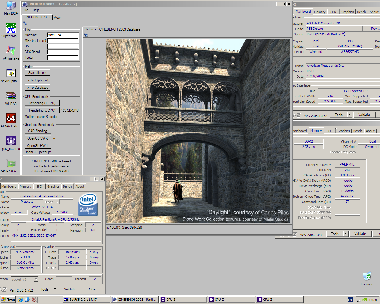Click the P5E Deluxe model value
Viewport: 380px width, 304px height.
pyautogui.click(x=334, y=28)
